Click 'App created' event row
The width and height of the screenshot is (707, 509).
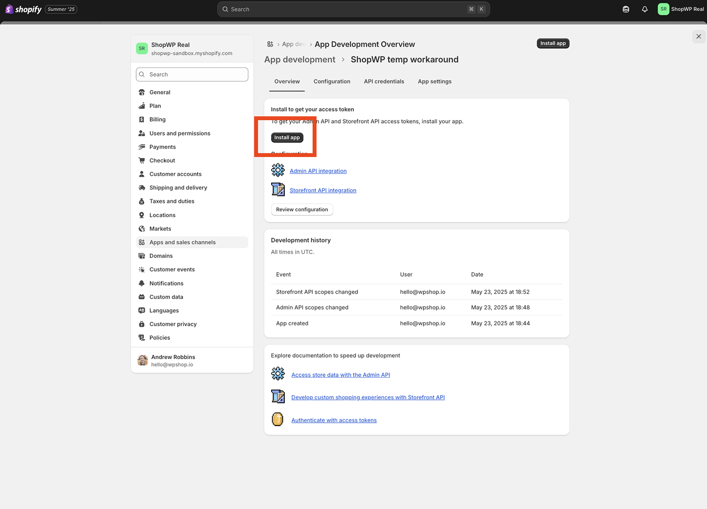(x=417, y=323)
